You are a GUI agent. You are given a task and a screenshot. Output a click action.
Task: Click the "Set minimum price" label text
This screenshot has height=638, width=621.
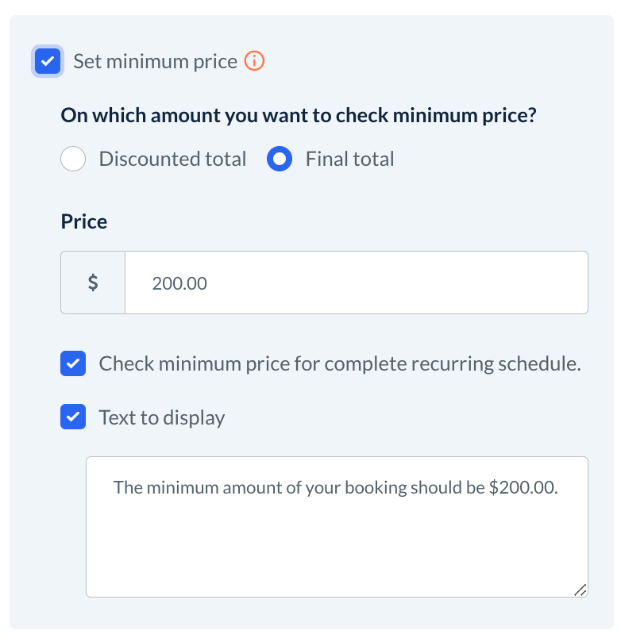click(155, 61)
